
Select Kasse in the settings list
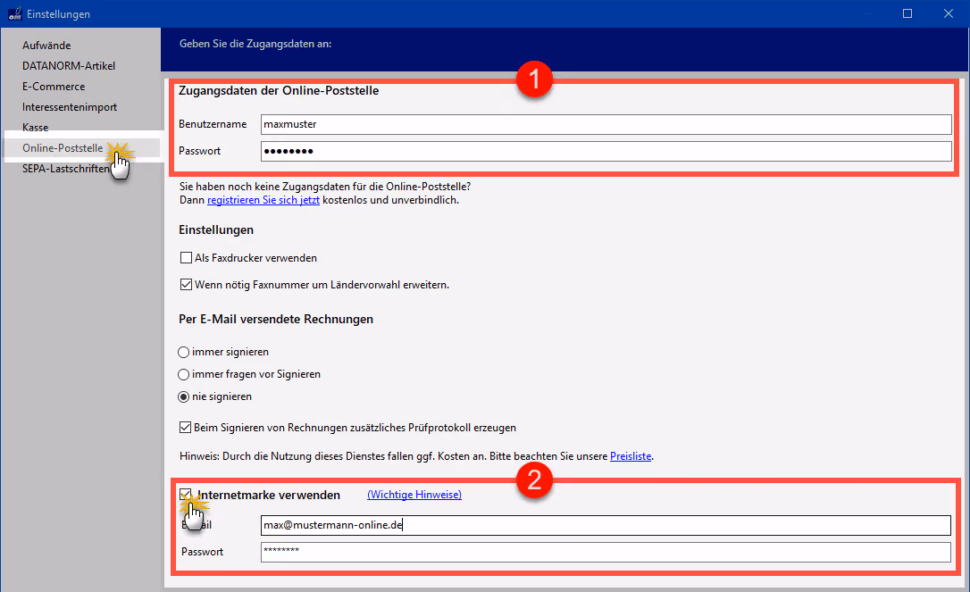click(x=35, y=128)
